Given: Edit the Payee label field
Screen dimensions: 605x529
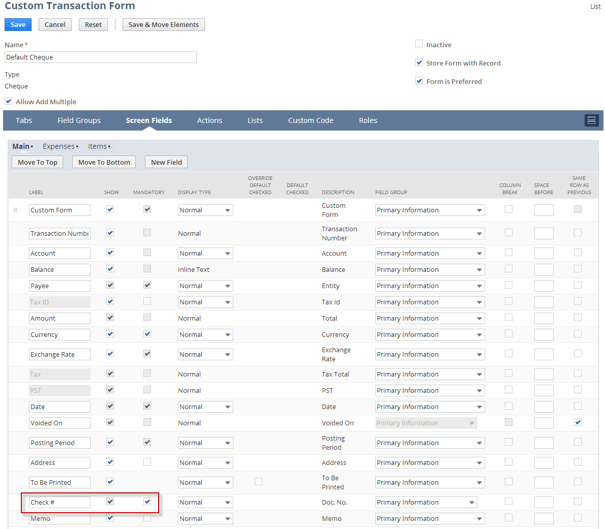Looking at the screenshot, I should coord(59,286).
